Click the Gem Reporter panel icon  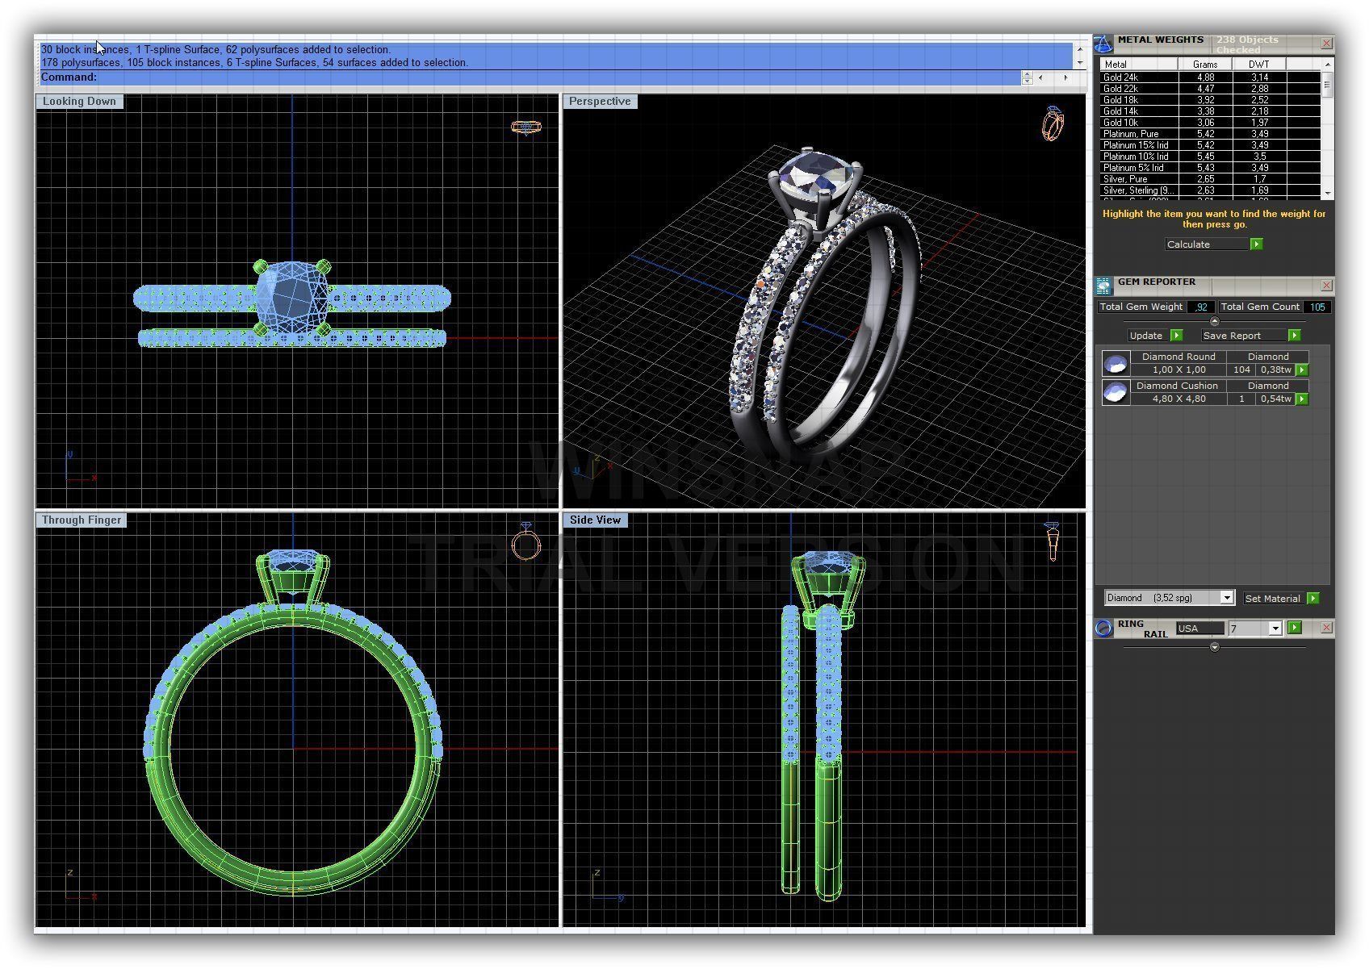tap(1103, 286)
